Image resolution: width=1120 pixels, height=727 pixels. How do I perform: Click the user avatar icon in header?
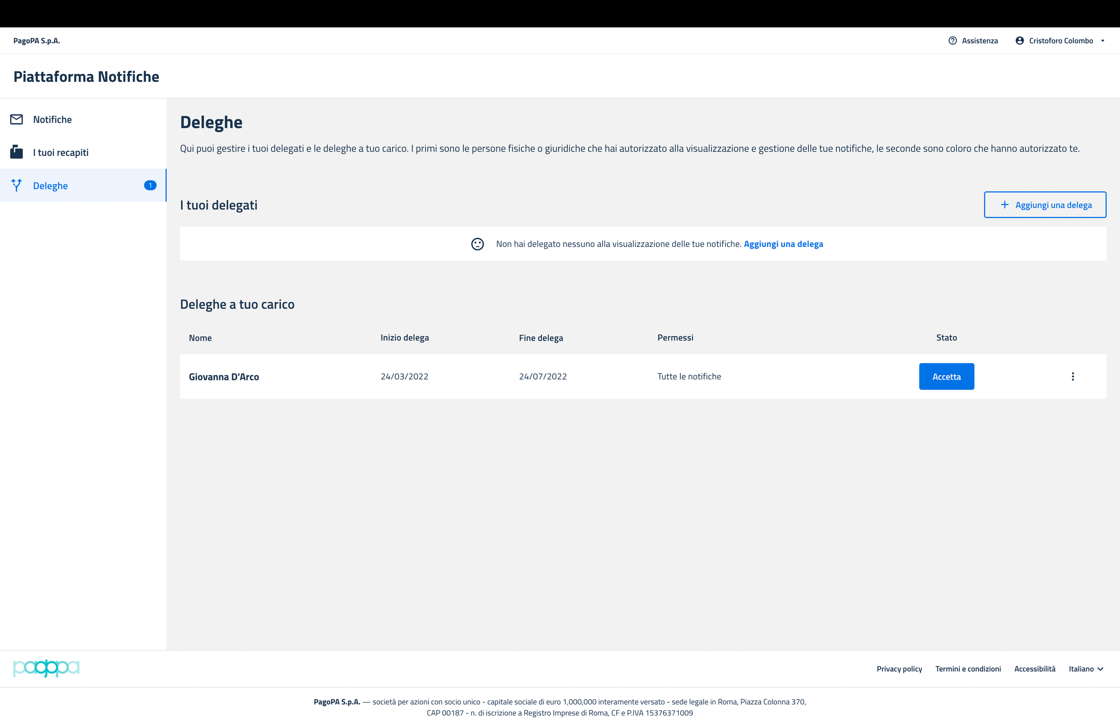coord(1020,41)
